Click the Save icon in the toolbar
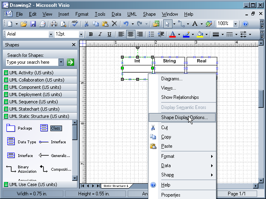Image resolution: width=266 pixels, height=199 pixels. tap(33, 24)
